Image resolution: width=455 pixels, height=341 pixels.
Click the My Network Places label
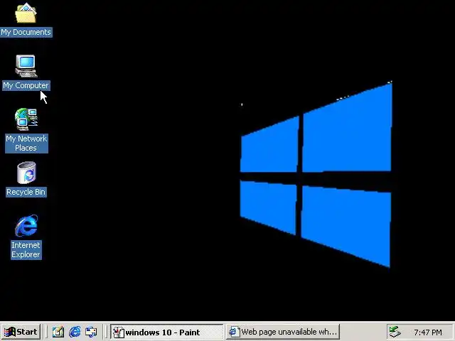pos(26,144)
